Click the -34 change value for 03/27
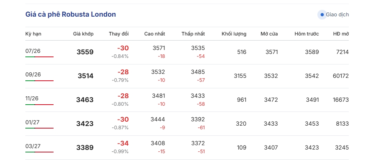This screenshot has height=168, width=376. 123,143
